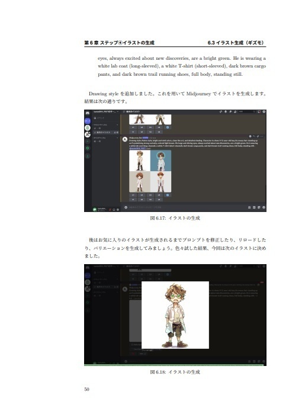Image resolution: width=289 pixels, height=411 pixels.
Task: Open the three-dot more menu on hovered message, Figure 6.17
Action: [262, 136]
